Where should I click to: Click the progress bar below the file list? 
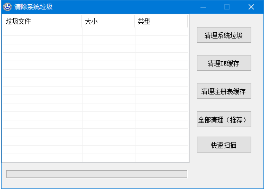click(x=96, y=174)
